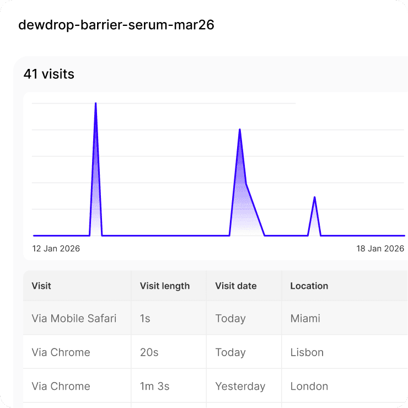Click the London location cell

tap(345, 385)
